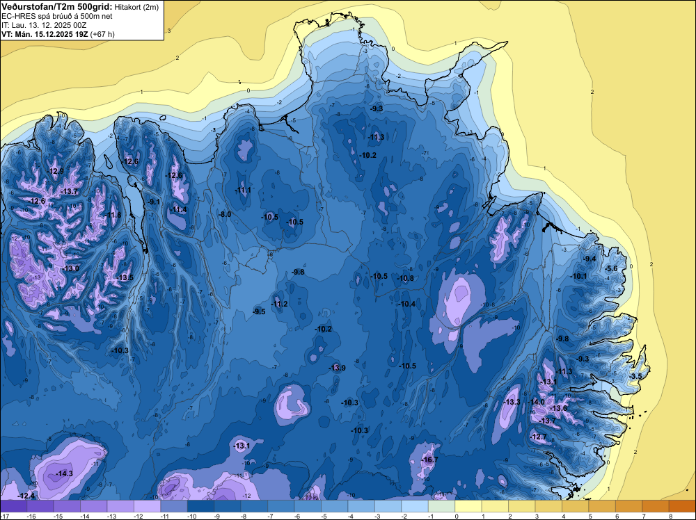This screenshot has width=696, height=520.
Task: Click the -13.6 temperature value on the map
Action: 558,408
